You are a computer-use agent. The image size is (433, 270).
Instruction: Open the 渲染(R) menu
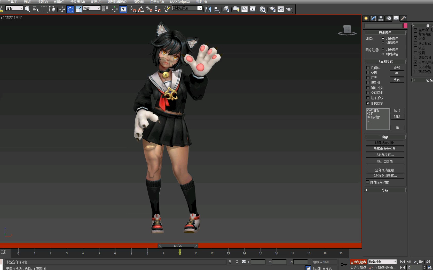pos(139,2)
